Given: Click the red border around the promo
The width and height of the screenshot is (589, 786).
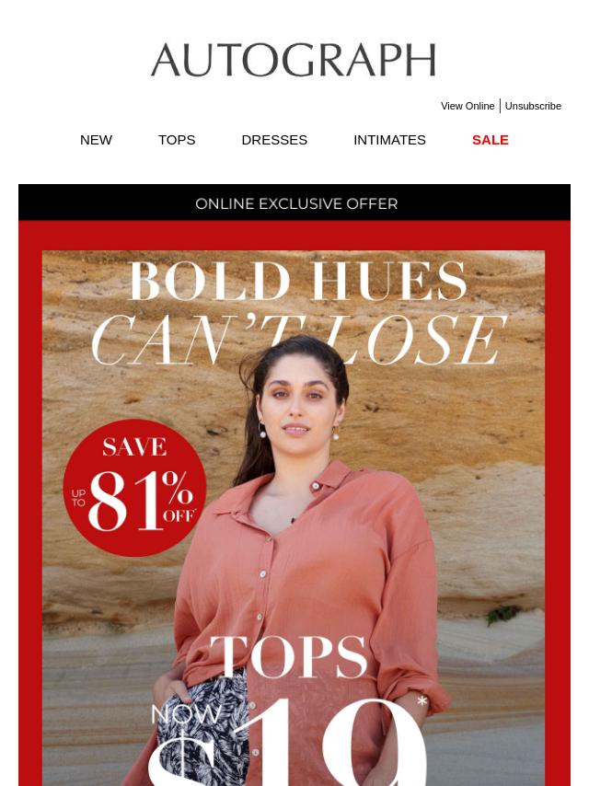Looking at the screenshot, I should click(x=30, y=502).
